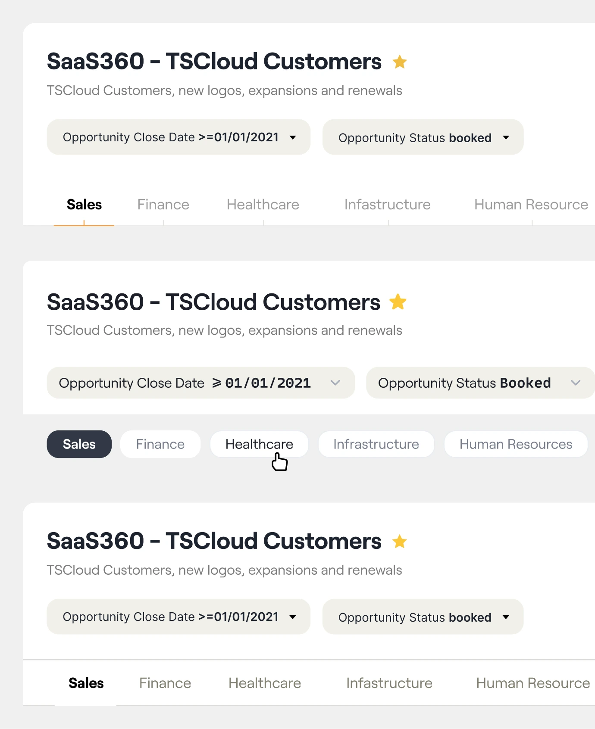Click the favorite star in the bottom card
Image resolution: width=595 pixels, height=729 pixels.
[400, 541]
